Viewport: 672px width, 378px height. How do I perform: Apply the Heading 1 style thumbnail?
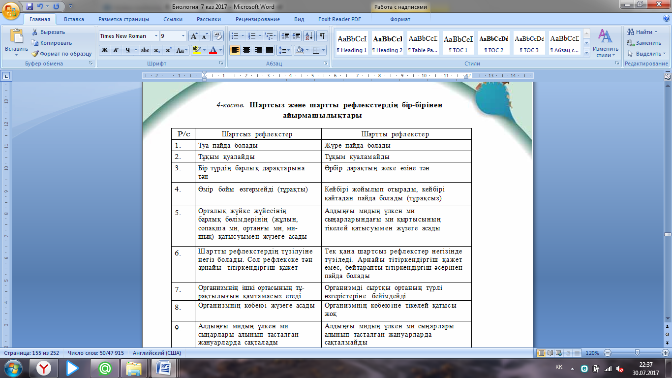click(351, 43)
